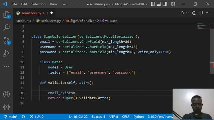The image size is (214, 120).
Task: Click line number 5 in gutter
Action: 23,36
